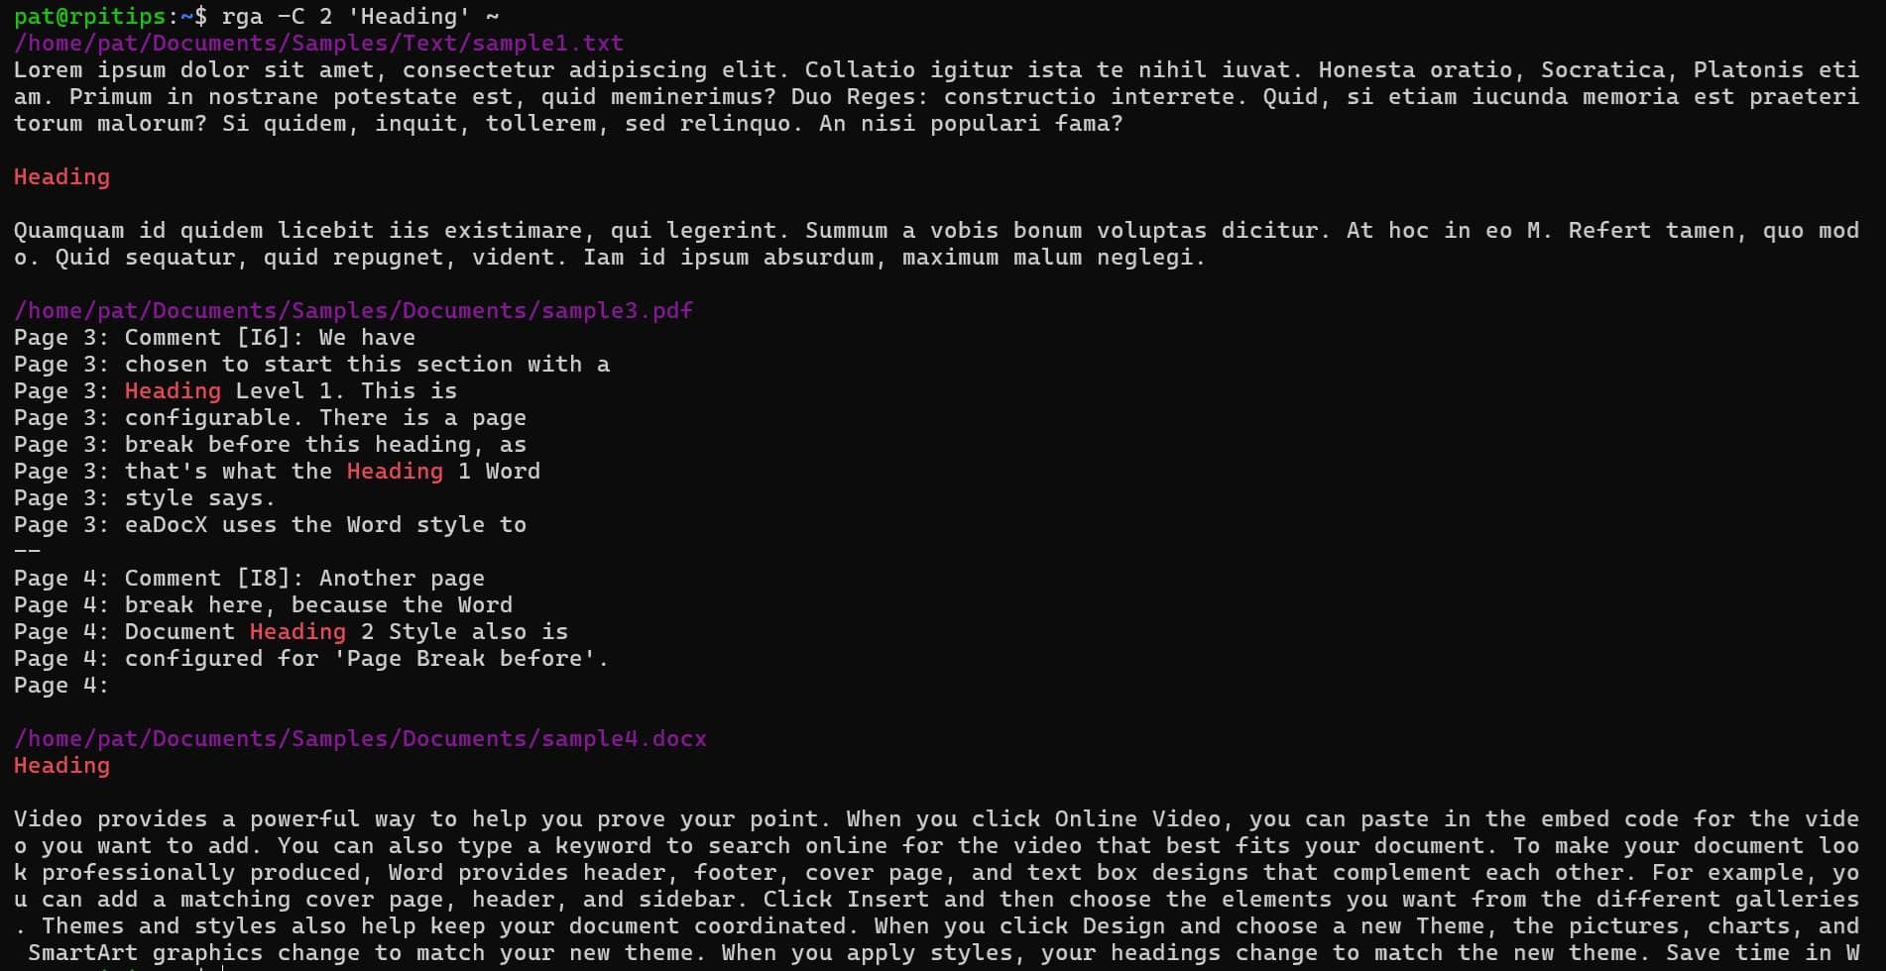Viewport: 1886px width, 971px height.
Task: Click "Comment [I6]" on the Page 3 line
Action: (x=206, y=338)
